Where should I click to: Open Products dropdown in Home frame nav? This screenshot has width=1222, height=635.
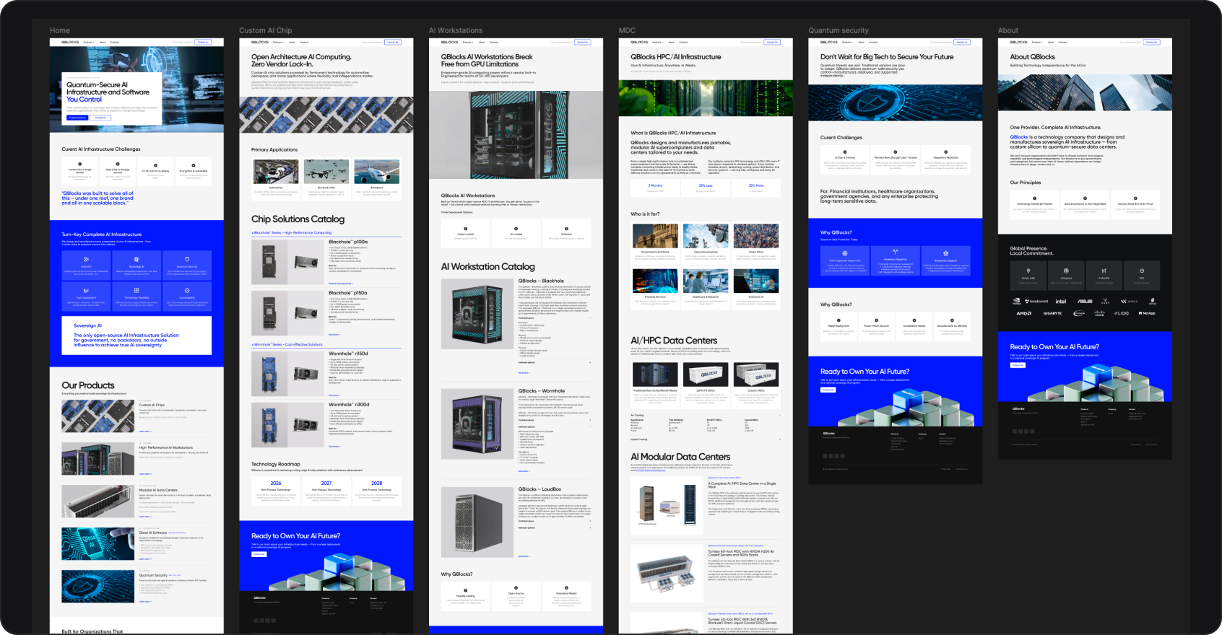coord(89,42)
